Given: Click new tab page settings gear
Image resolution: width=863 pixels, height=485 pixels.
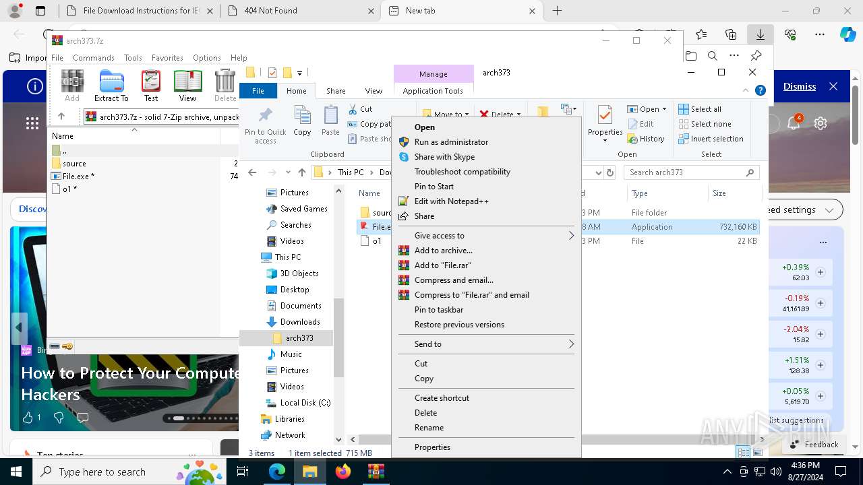Looking at the screenshot, I should 821,123.
